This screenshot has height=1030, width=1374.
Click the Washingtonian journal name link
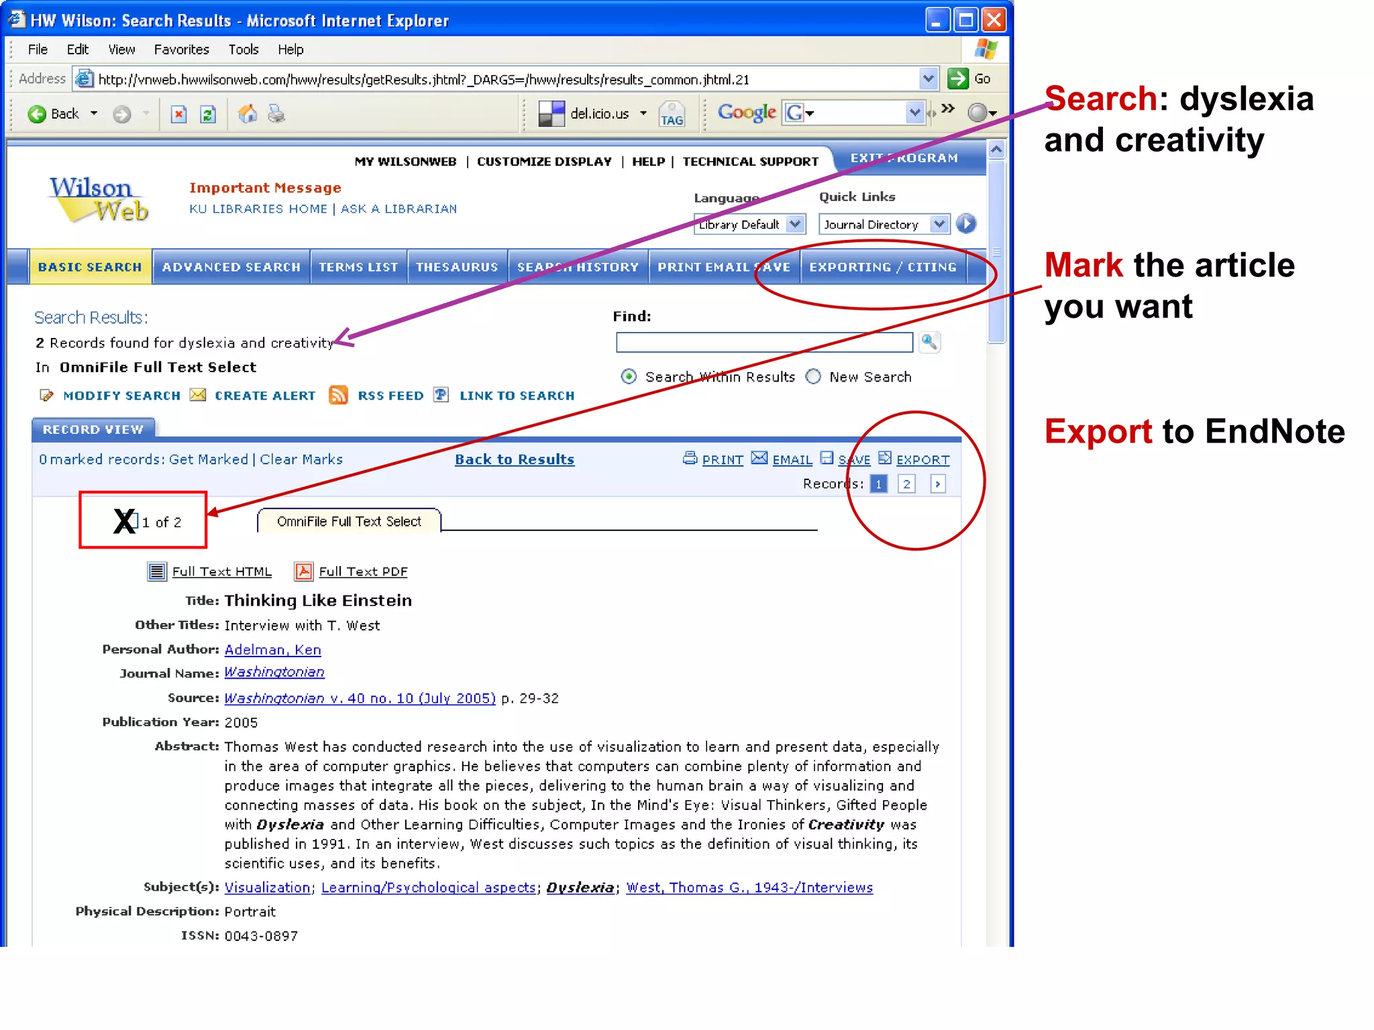pyautogui.click(x=274, y=672)
